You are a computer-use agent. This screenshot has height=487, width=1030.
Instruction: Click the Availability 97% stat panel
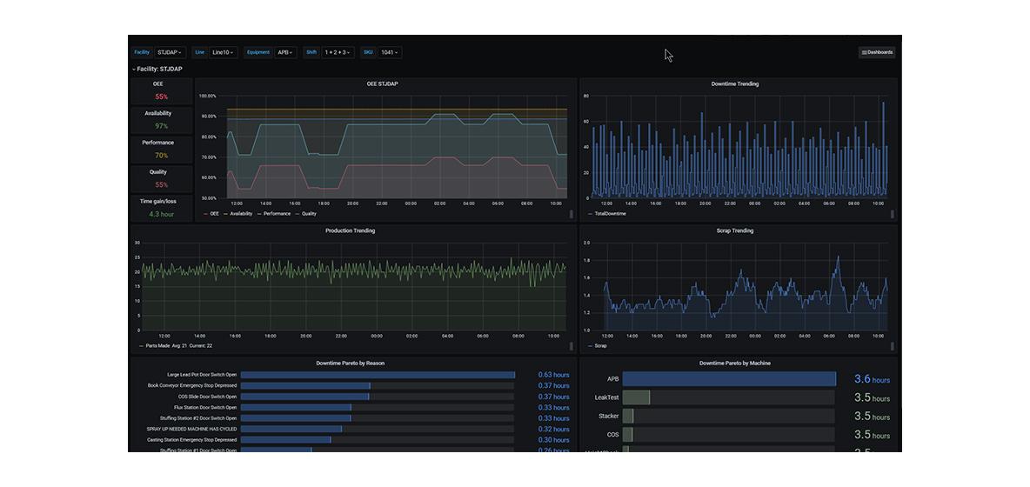click(161, 120)
